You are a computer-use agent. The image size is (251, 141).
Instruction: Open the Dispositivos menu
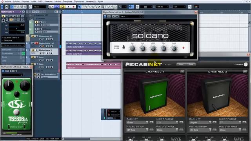[79, 2]
